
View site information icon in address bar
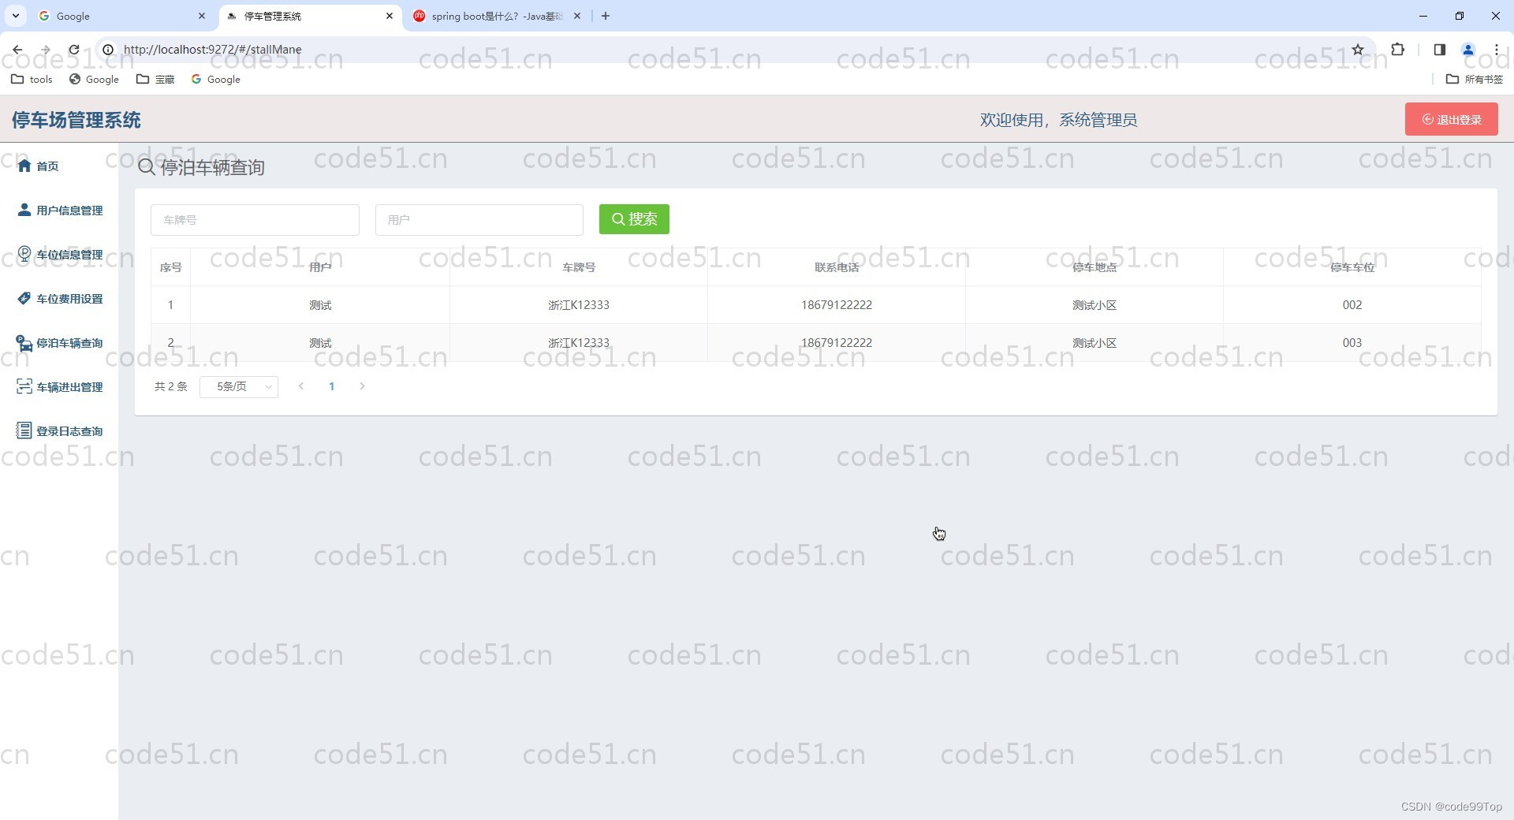pyautogui.click(x=108, y=49)
